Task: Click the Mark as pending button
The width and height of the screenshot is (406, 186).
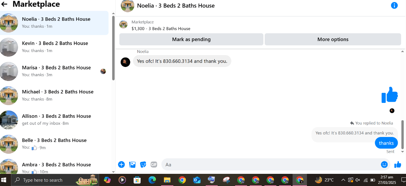Action: tap(191, 39)
